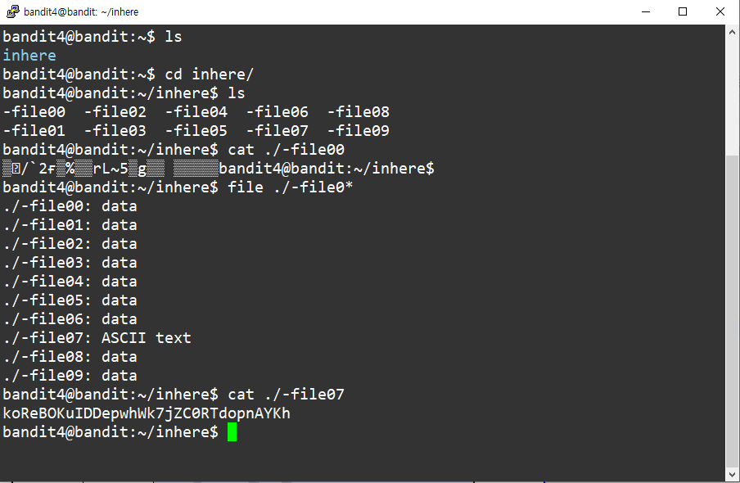This screenshot has width=740, height=483.
Task: Click the ./-file00: data output line
Action: (70, 205)
